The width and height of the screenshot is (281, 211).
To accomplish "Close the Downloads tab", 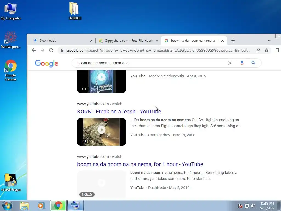I will [91, 41].
